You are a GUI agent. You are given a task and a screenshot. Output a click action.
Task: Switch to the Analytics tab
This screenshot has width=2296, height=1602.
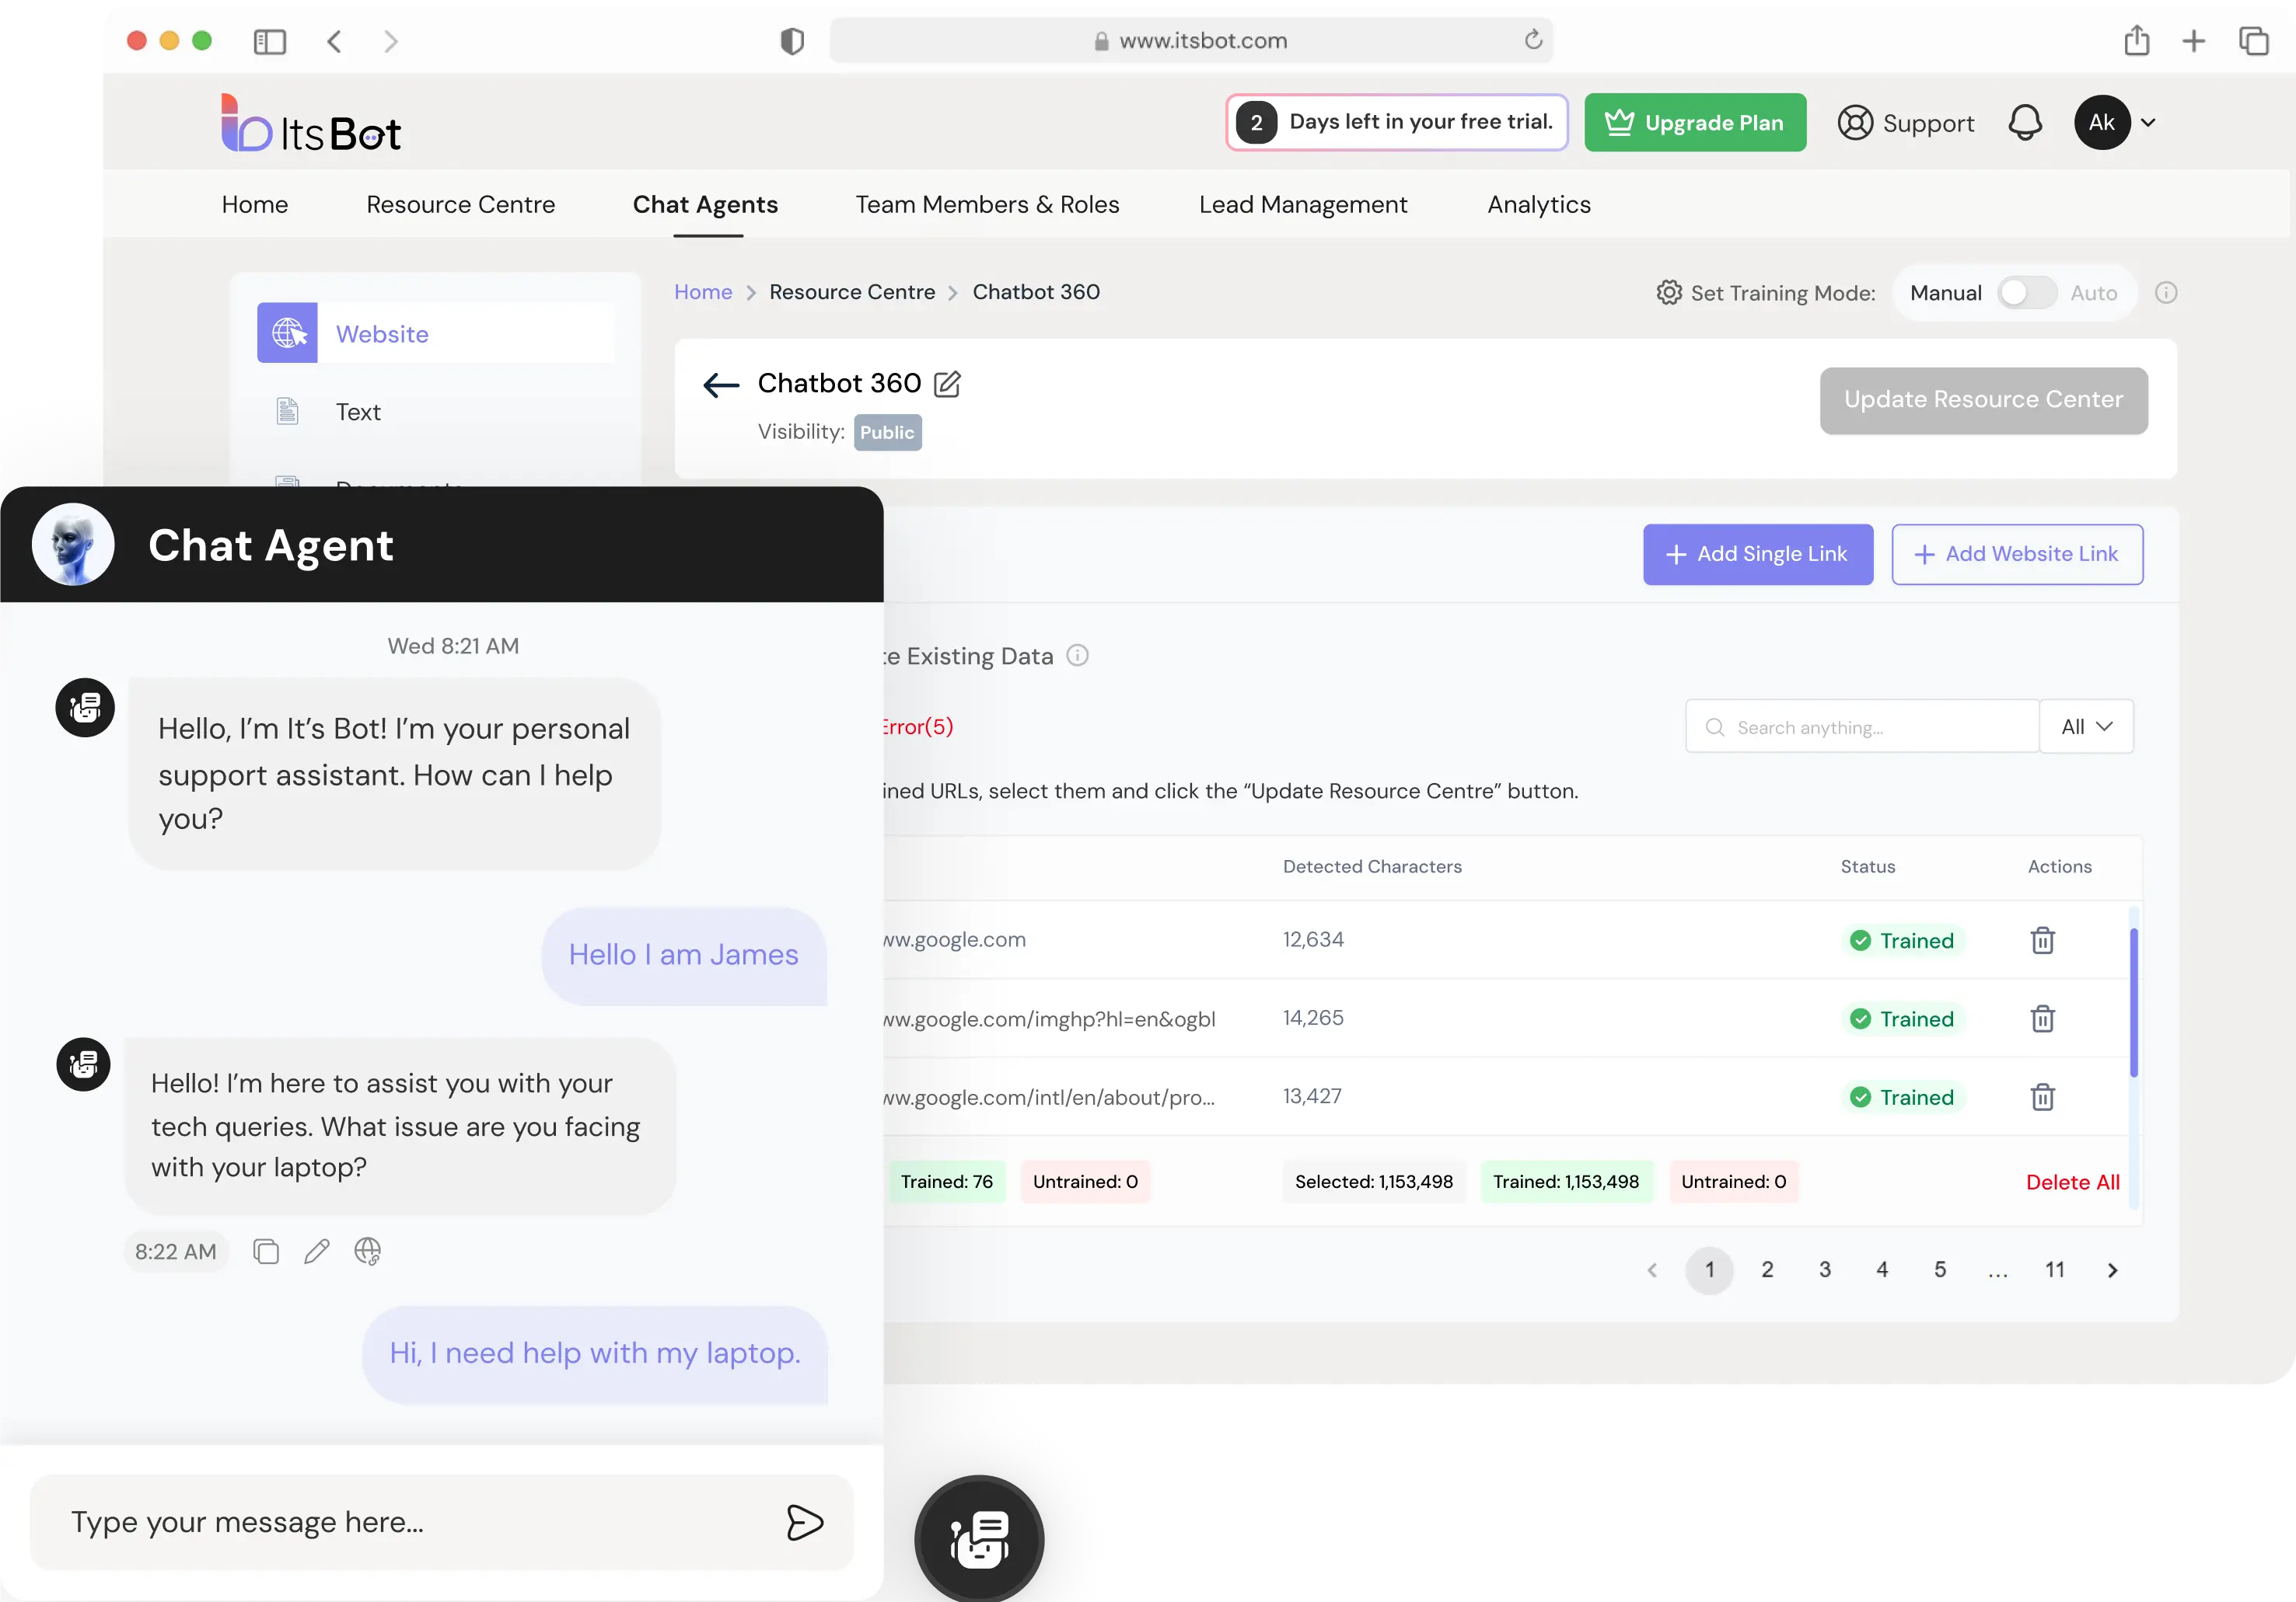coord(1538,205)
